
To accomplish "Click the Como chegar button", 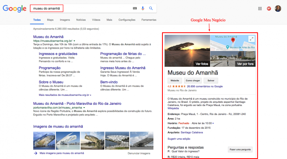I will pos(193,80).
